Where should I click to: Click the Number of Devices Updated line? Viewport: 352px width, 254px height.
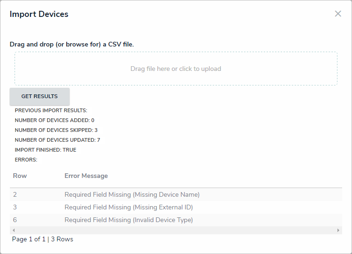coord(57,140)
